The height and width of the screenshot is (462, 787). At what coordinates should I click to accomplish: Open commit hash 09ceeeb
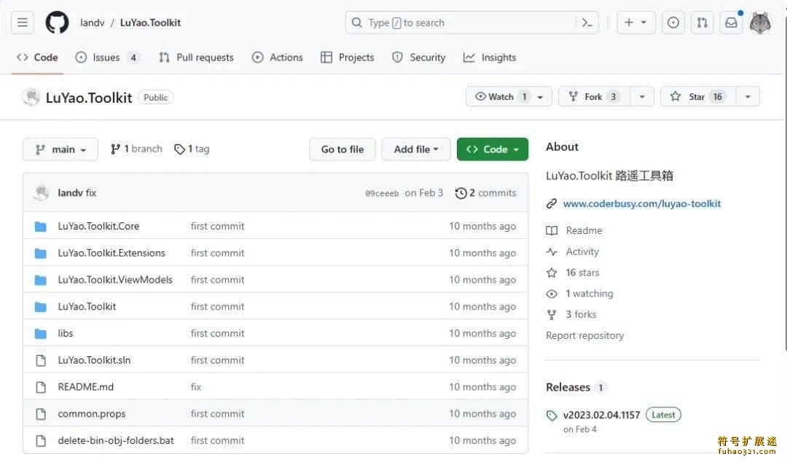pos(382,193)
